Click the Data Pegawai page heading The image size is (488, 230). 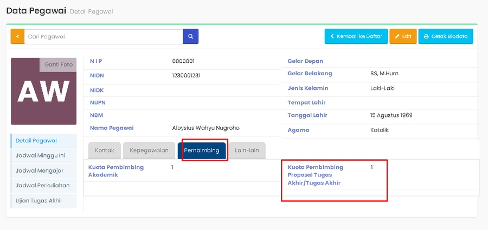tap(36, 10)
